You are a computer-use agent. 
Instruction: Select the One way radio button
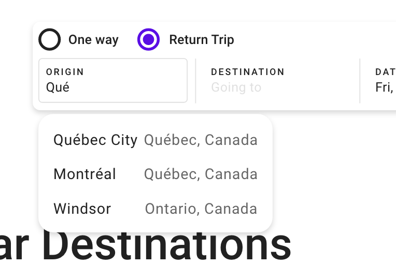coord(50,39)
